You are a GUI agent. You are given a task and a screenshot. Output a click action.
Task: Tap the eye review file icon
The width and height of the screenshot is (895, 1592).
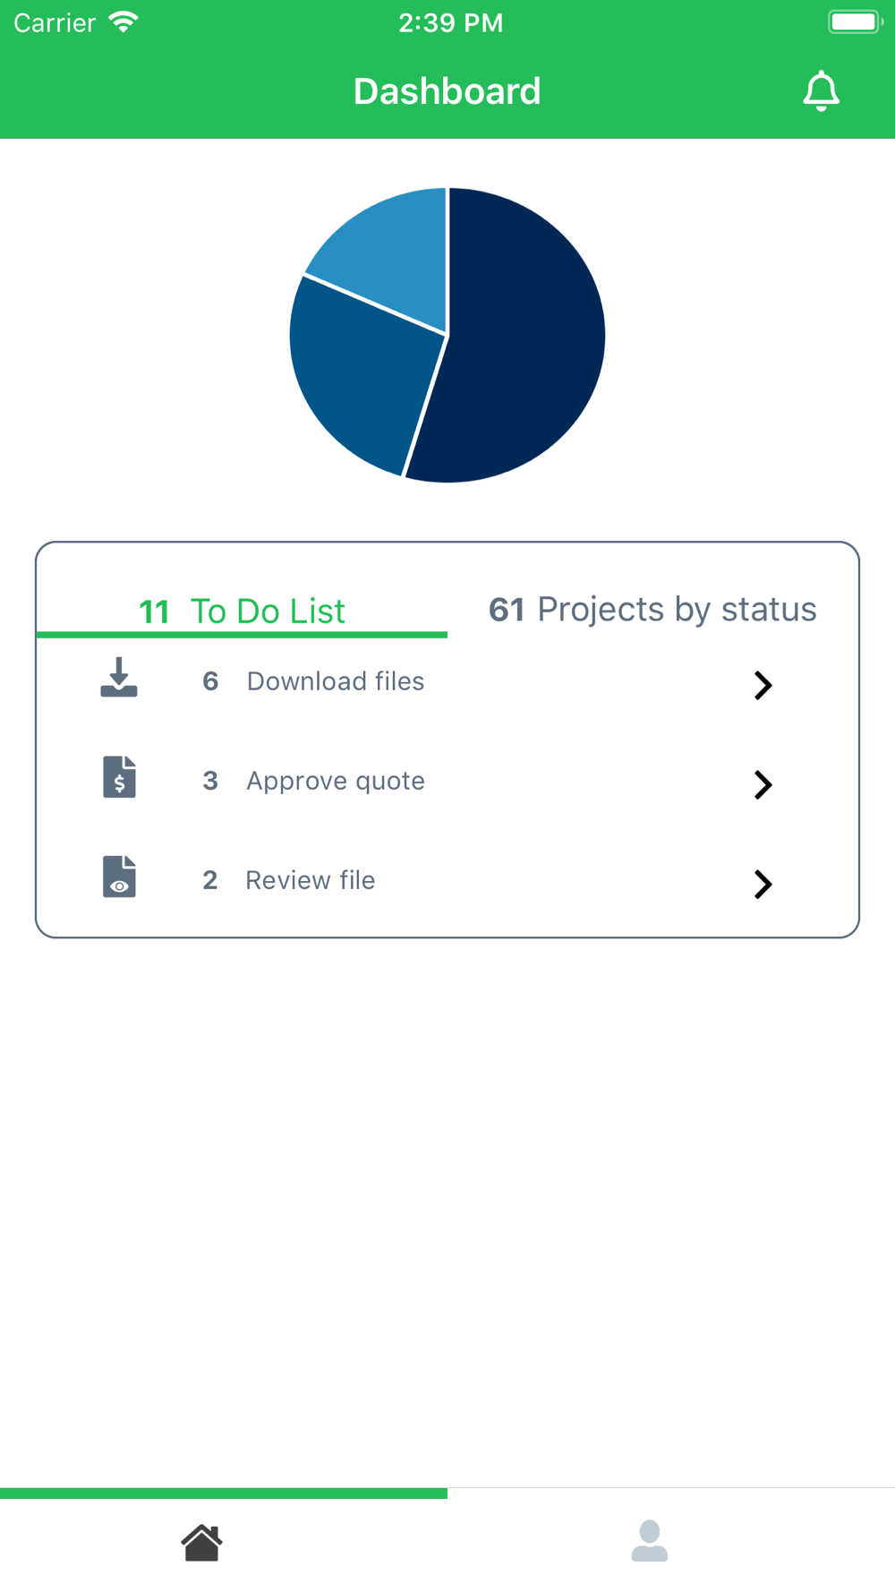[x=119, y=877]
